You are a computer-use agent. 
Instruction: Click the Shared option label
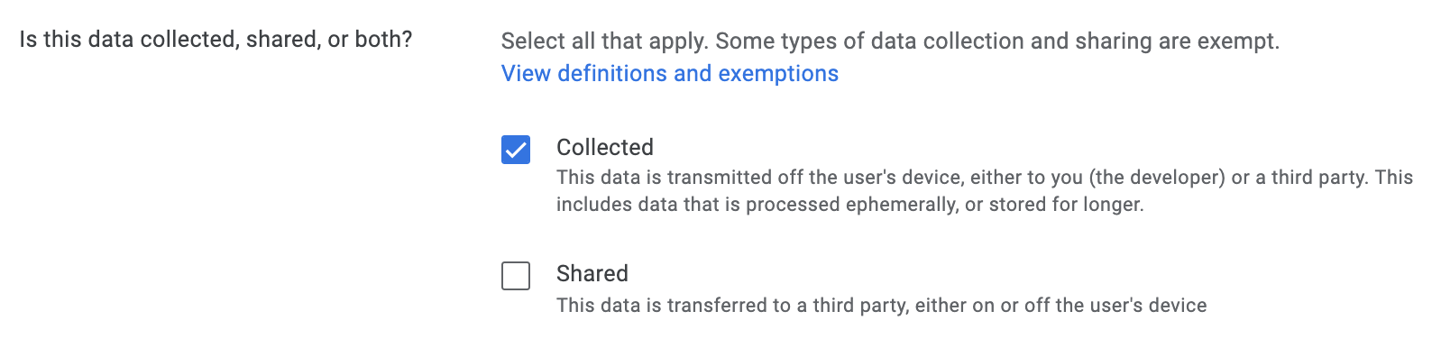coord(592,273)
